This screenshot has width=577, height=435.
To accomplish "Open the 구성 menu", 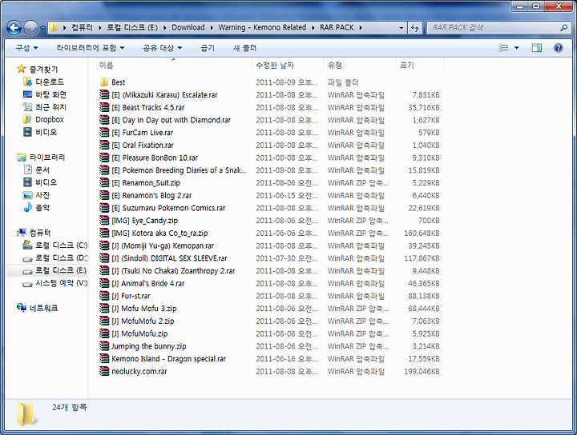I will [26, 48].
